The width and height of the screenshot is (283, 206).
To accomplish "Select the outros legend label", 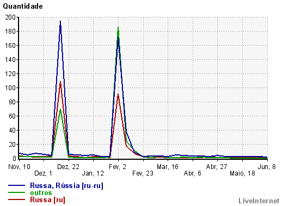I will [x=41, y=192].
